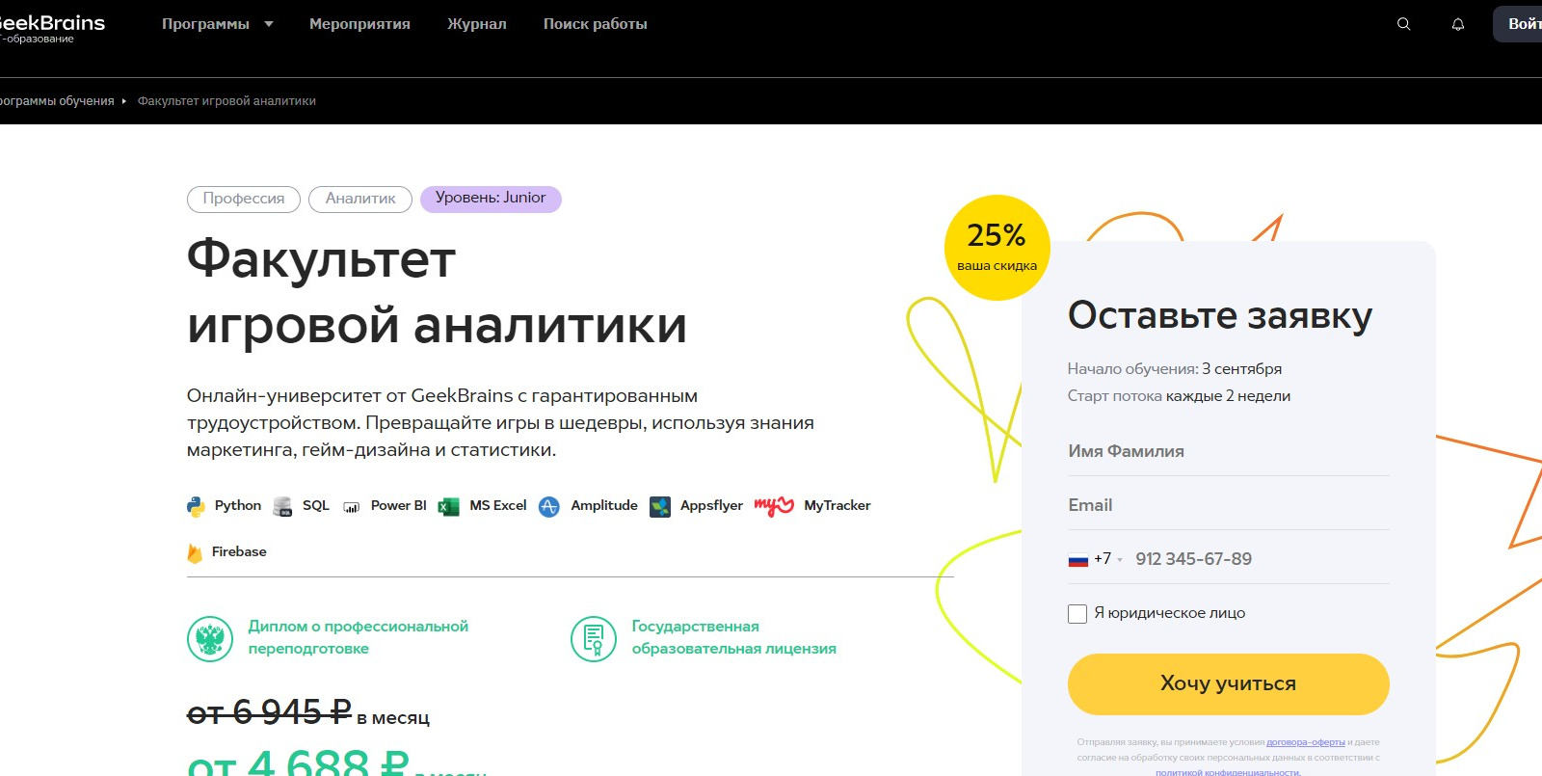Click the Amplitude logo icon
The height and width of the screenshot is (776, 1542).
(x=549, y=506)
